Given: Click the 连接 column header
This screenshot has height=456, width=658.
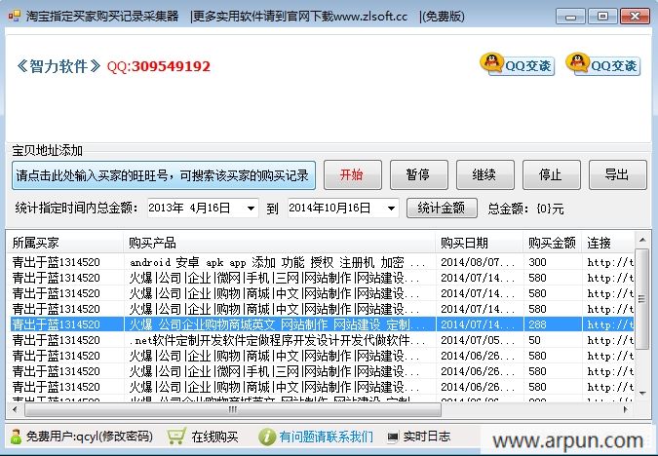Looking at the screenshot, I should (x=607, y=243).
